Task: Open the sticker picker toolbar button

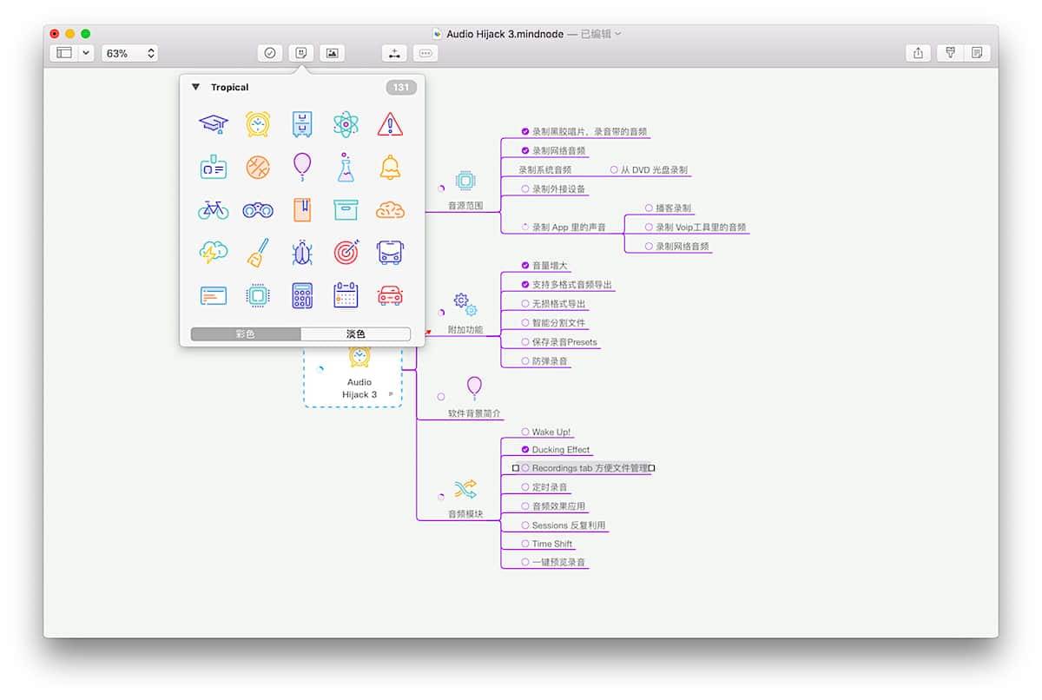Action: [x=301, y=53]
